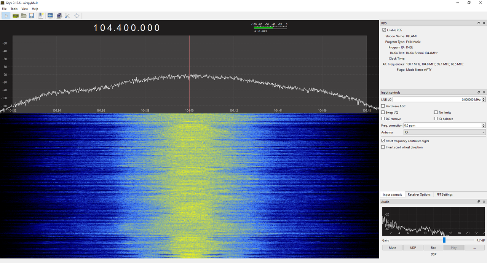Click the Station Name value BELAMI
Screen dimensions: 487x263
[411, 36]
